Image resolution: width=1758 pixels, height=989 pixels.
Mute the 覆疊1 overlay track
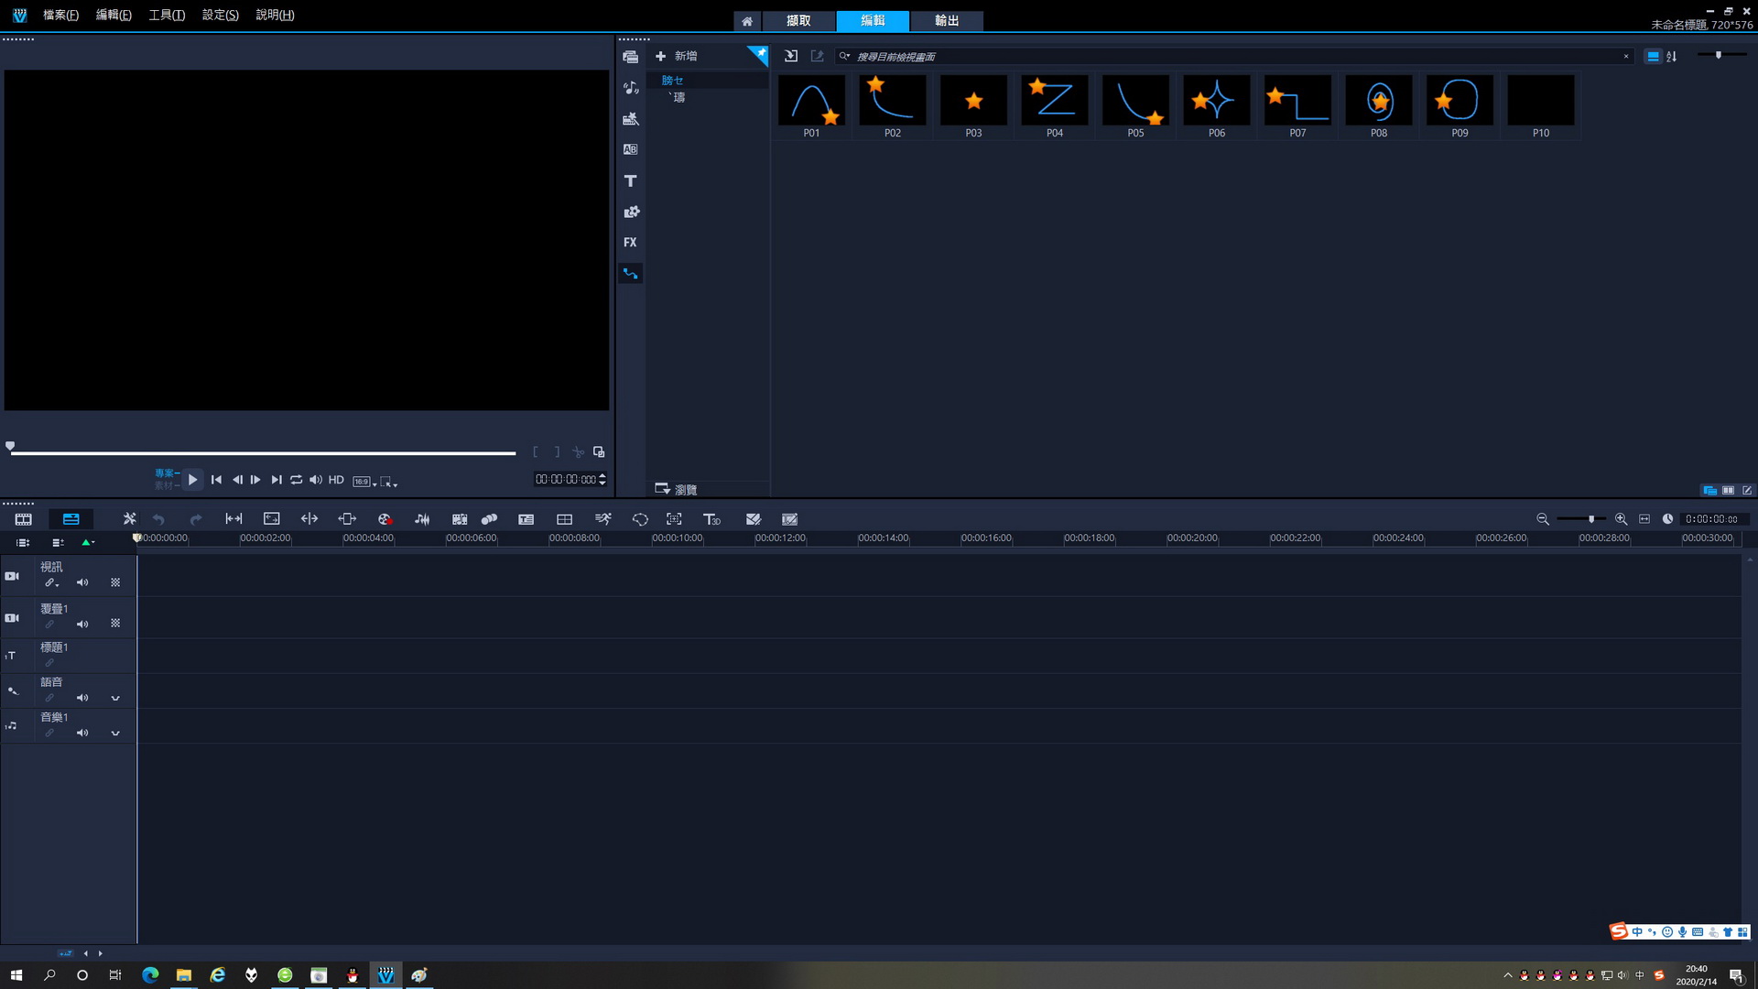pos(82,624)
